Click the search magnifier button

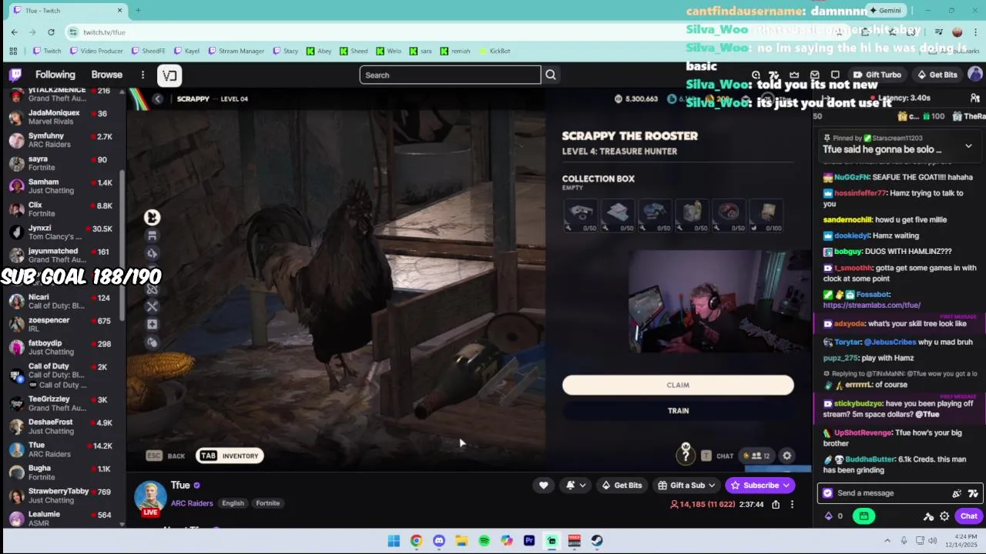551,75
